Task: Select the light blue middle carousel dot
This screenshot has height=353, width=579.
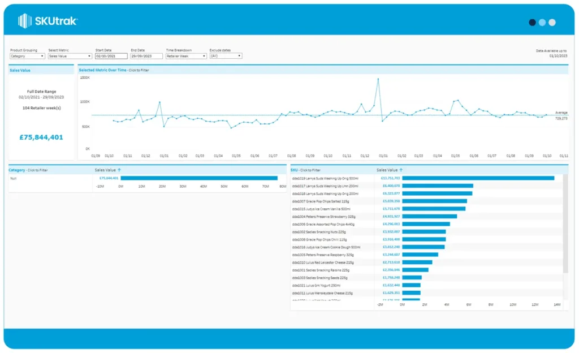Action: click(x=542, y=23)
